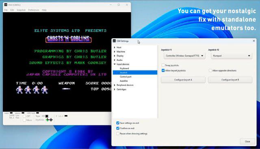Minimize the VICE emulator window
This screenshot has width=260, height=149.
111,5
